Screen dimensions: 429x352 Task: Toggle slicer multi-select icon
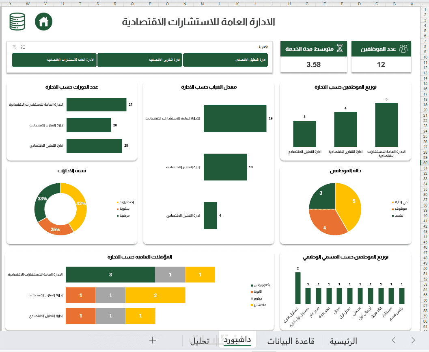[x=23, y=47]
